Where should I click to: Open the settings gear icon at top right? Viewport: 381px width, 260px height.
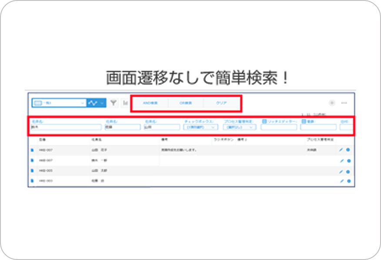(332, 103)
